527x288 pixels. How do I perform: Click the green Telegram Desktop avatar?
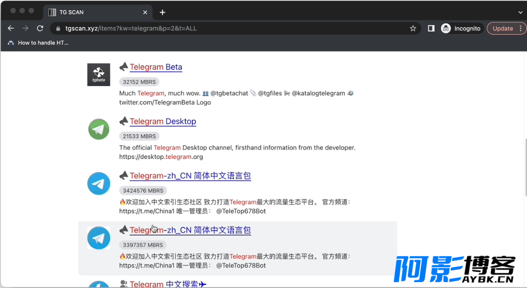99,129
